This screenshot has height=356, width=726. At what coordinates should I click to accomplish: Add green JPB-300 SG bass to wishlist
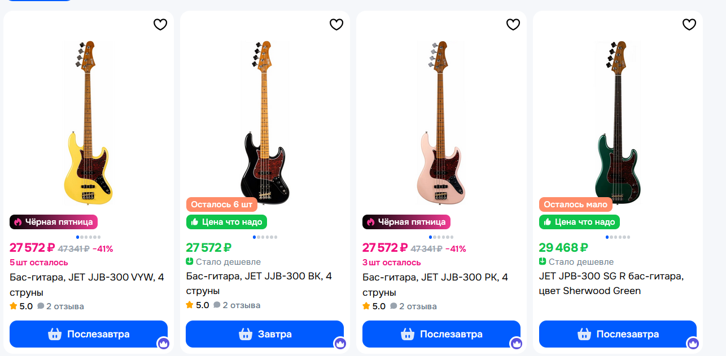pyautogui.click(x=689, y=25)
